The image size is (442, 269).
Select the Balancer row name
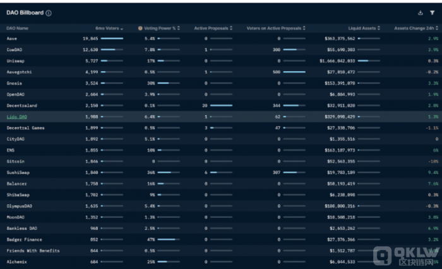[x=16, y=184]
